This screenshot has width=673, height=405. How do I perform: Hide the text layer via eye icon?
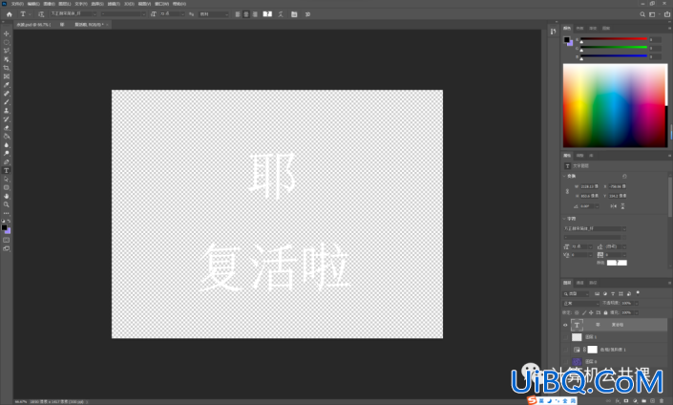pos(565,325)
